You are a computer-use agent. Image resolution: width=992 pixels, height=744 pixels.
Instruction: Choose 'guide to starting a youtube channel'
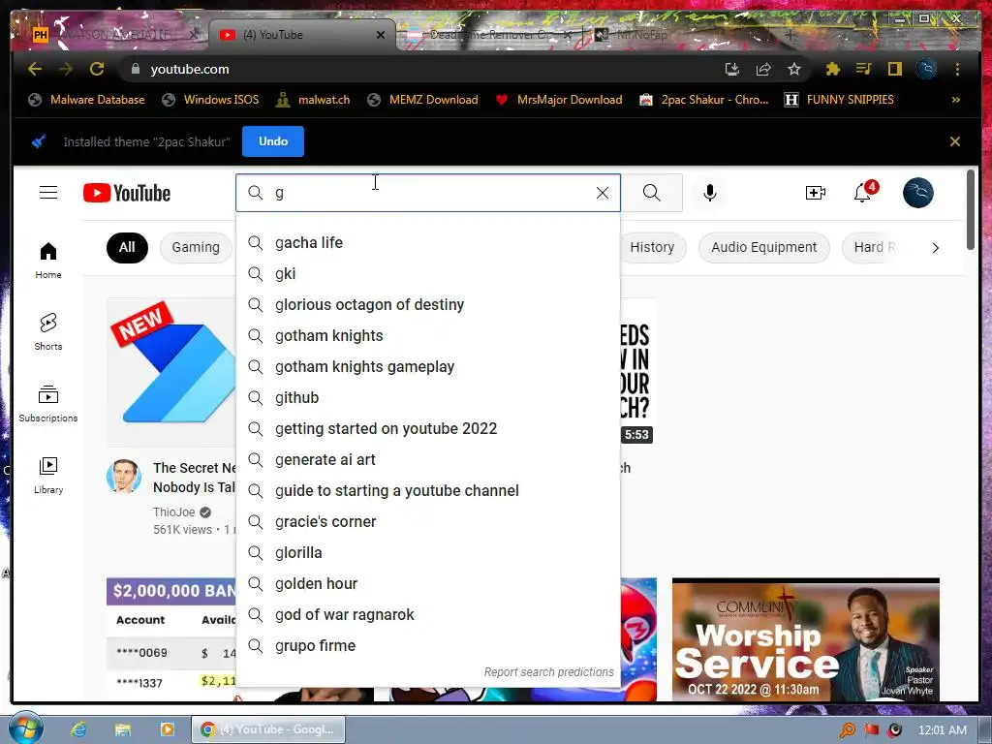427,490
